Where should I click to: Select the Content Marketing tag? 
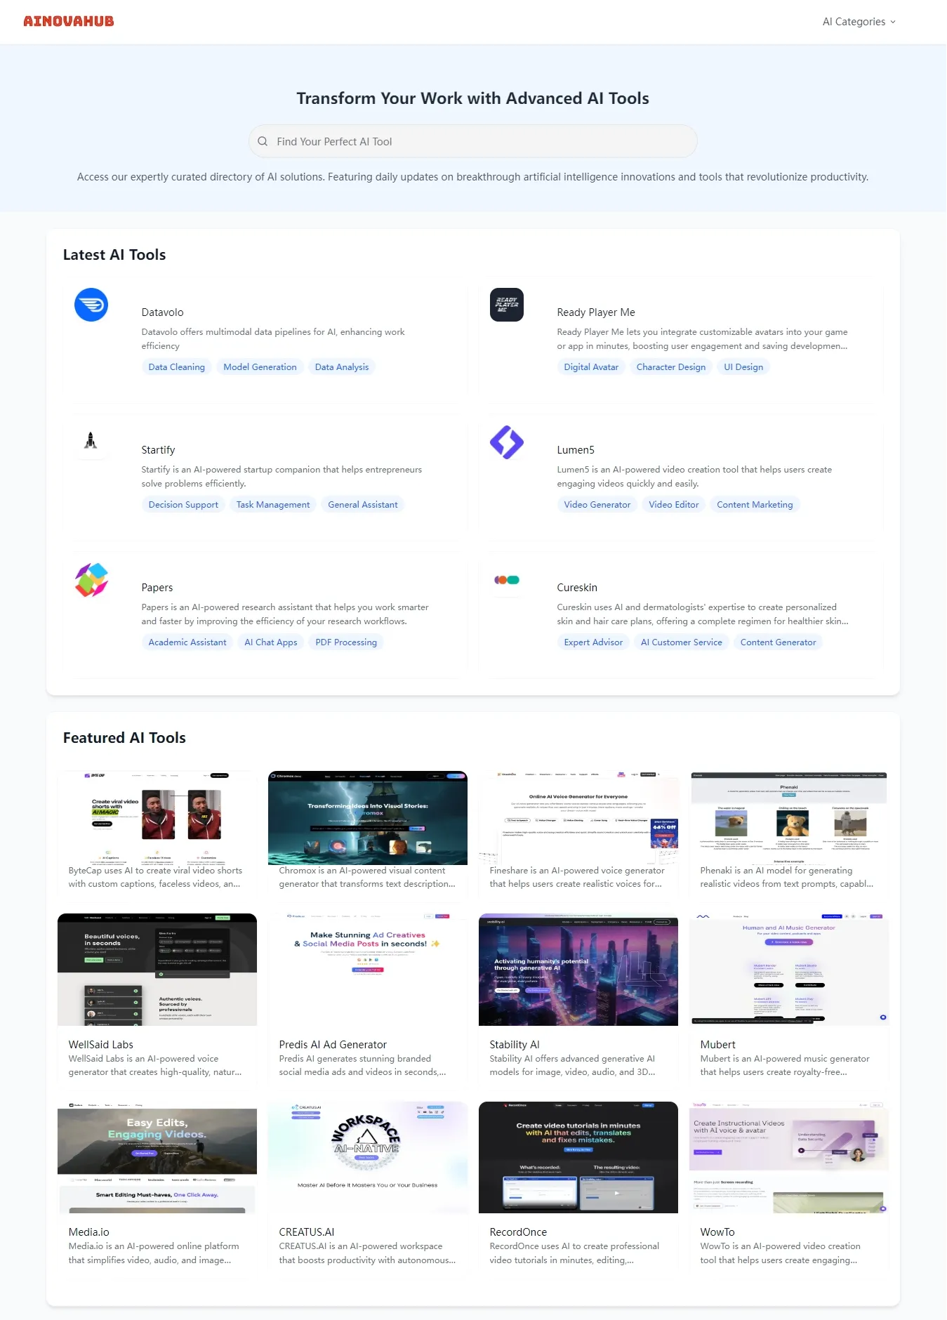point(755,505)
